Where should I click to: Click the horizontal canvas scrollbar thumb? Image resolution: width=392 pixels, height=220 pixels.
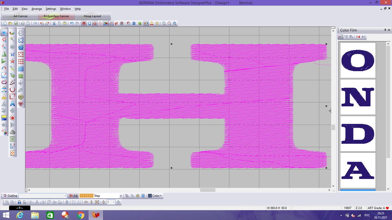(208, 190)
